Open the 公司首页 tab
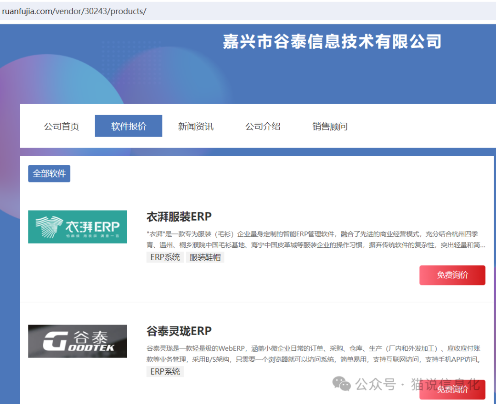This screenshot has height=404, width=496. (x=62, y=126)
